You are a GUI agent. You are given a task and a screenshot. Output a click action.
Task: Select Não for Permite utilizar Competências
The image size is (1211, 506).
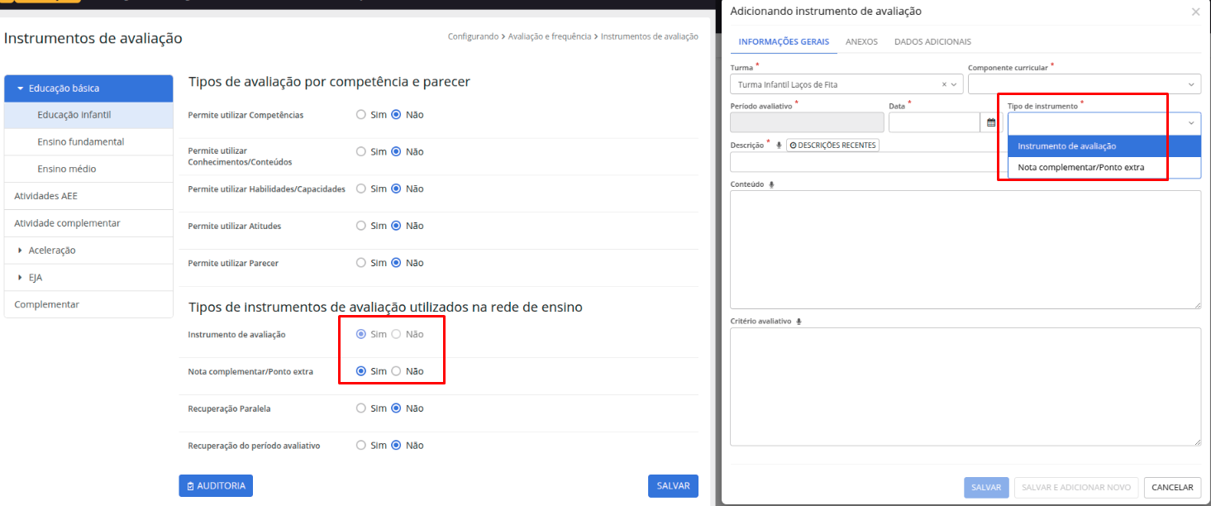point(396,115)
